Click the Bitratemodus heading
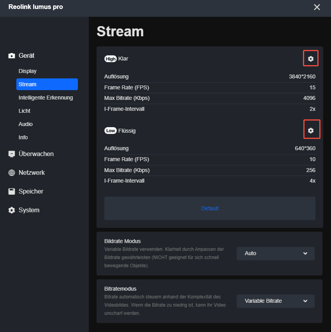Image resolution: width=331 pixels, height=332 pixels. pyautogui.click(x=120, y=289)
